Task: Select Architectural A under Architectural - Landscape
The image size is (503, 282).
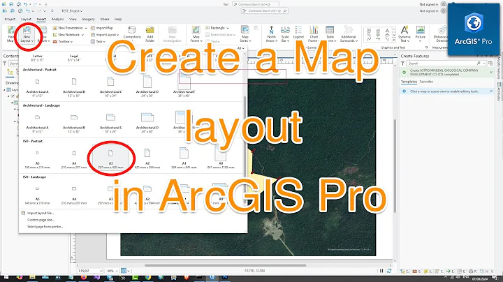Action: pos(38,122)
